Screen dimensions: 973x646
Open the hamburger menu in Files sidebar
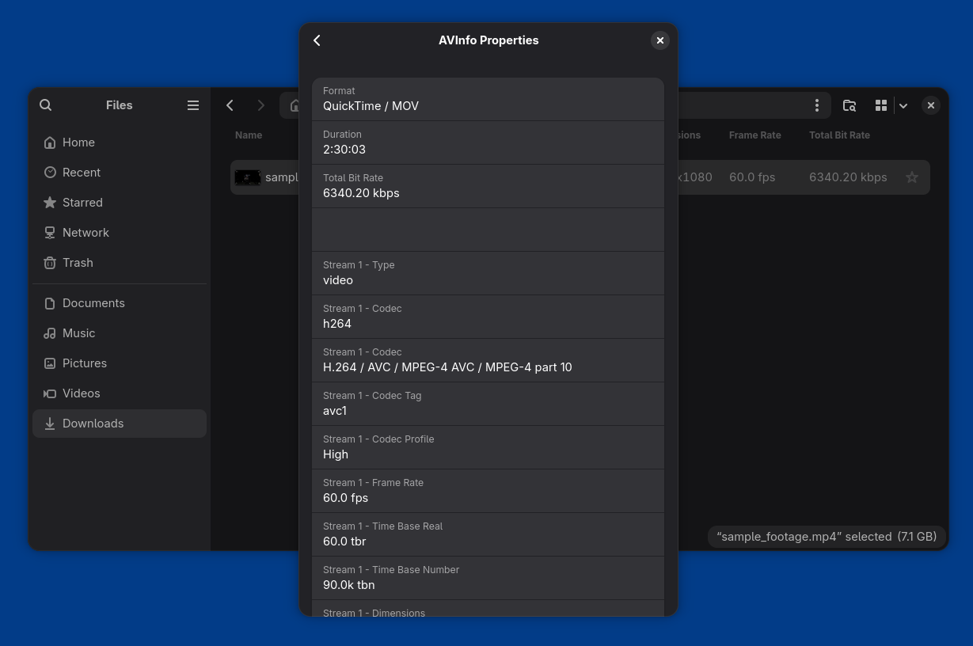tap(193, 105)
